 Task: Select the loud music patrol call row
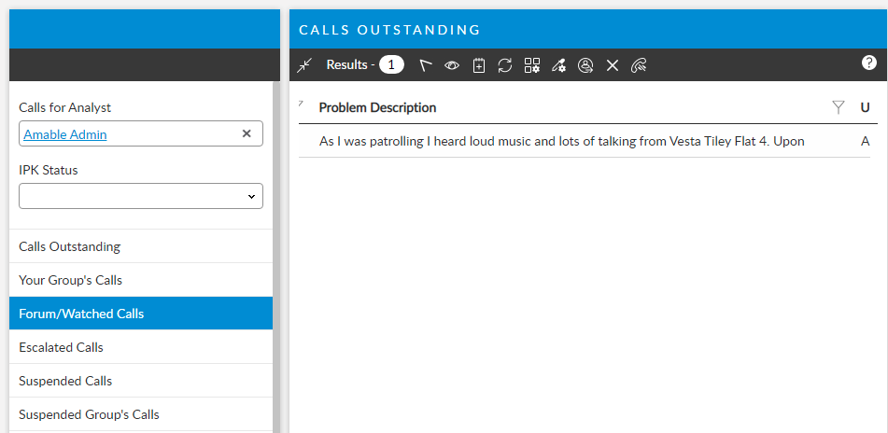[x=561, y=141]
